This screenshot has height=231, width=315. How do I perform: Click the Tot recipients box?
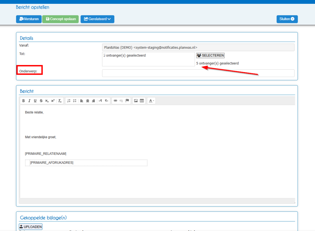click(148, 59)
